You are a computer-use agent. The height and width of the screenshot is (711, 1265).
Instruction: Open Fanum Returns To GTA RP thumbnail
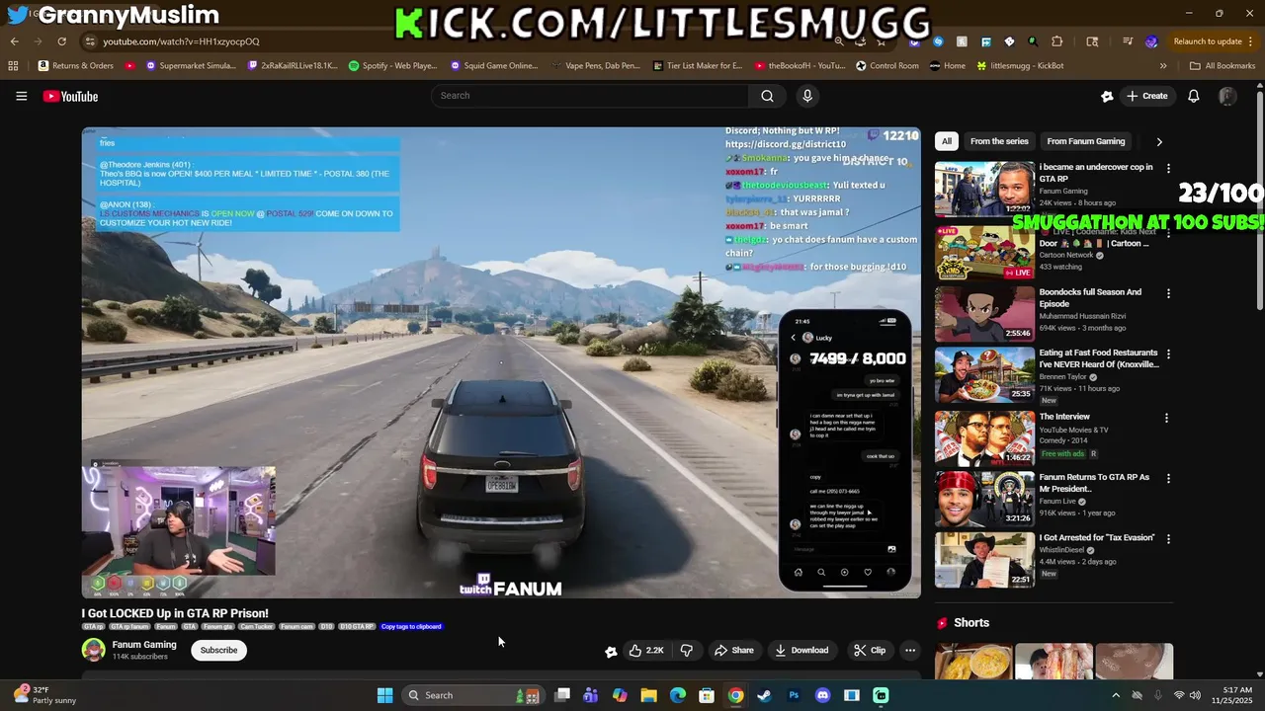pos(984,500)
